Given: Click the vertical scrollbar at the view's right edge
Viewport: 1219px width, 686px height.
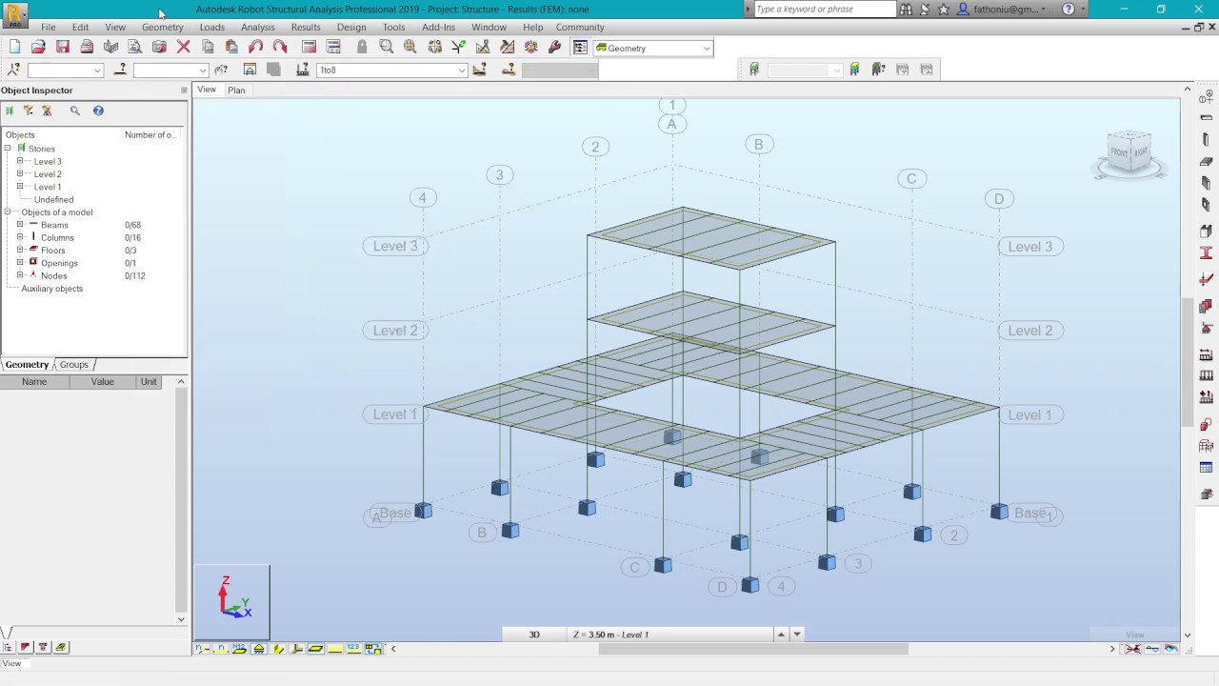Looking at the screenshot, I should pos(1187,362).
